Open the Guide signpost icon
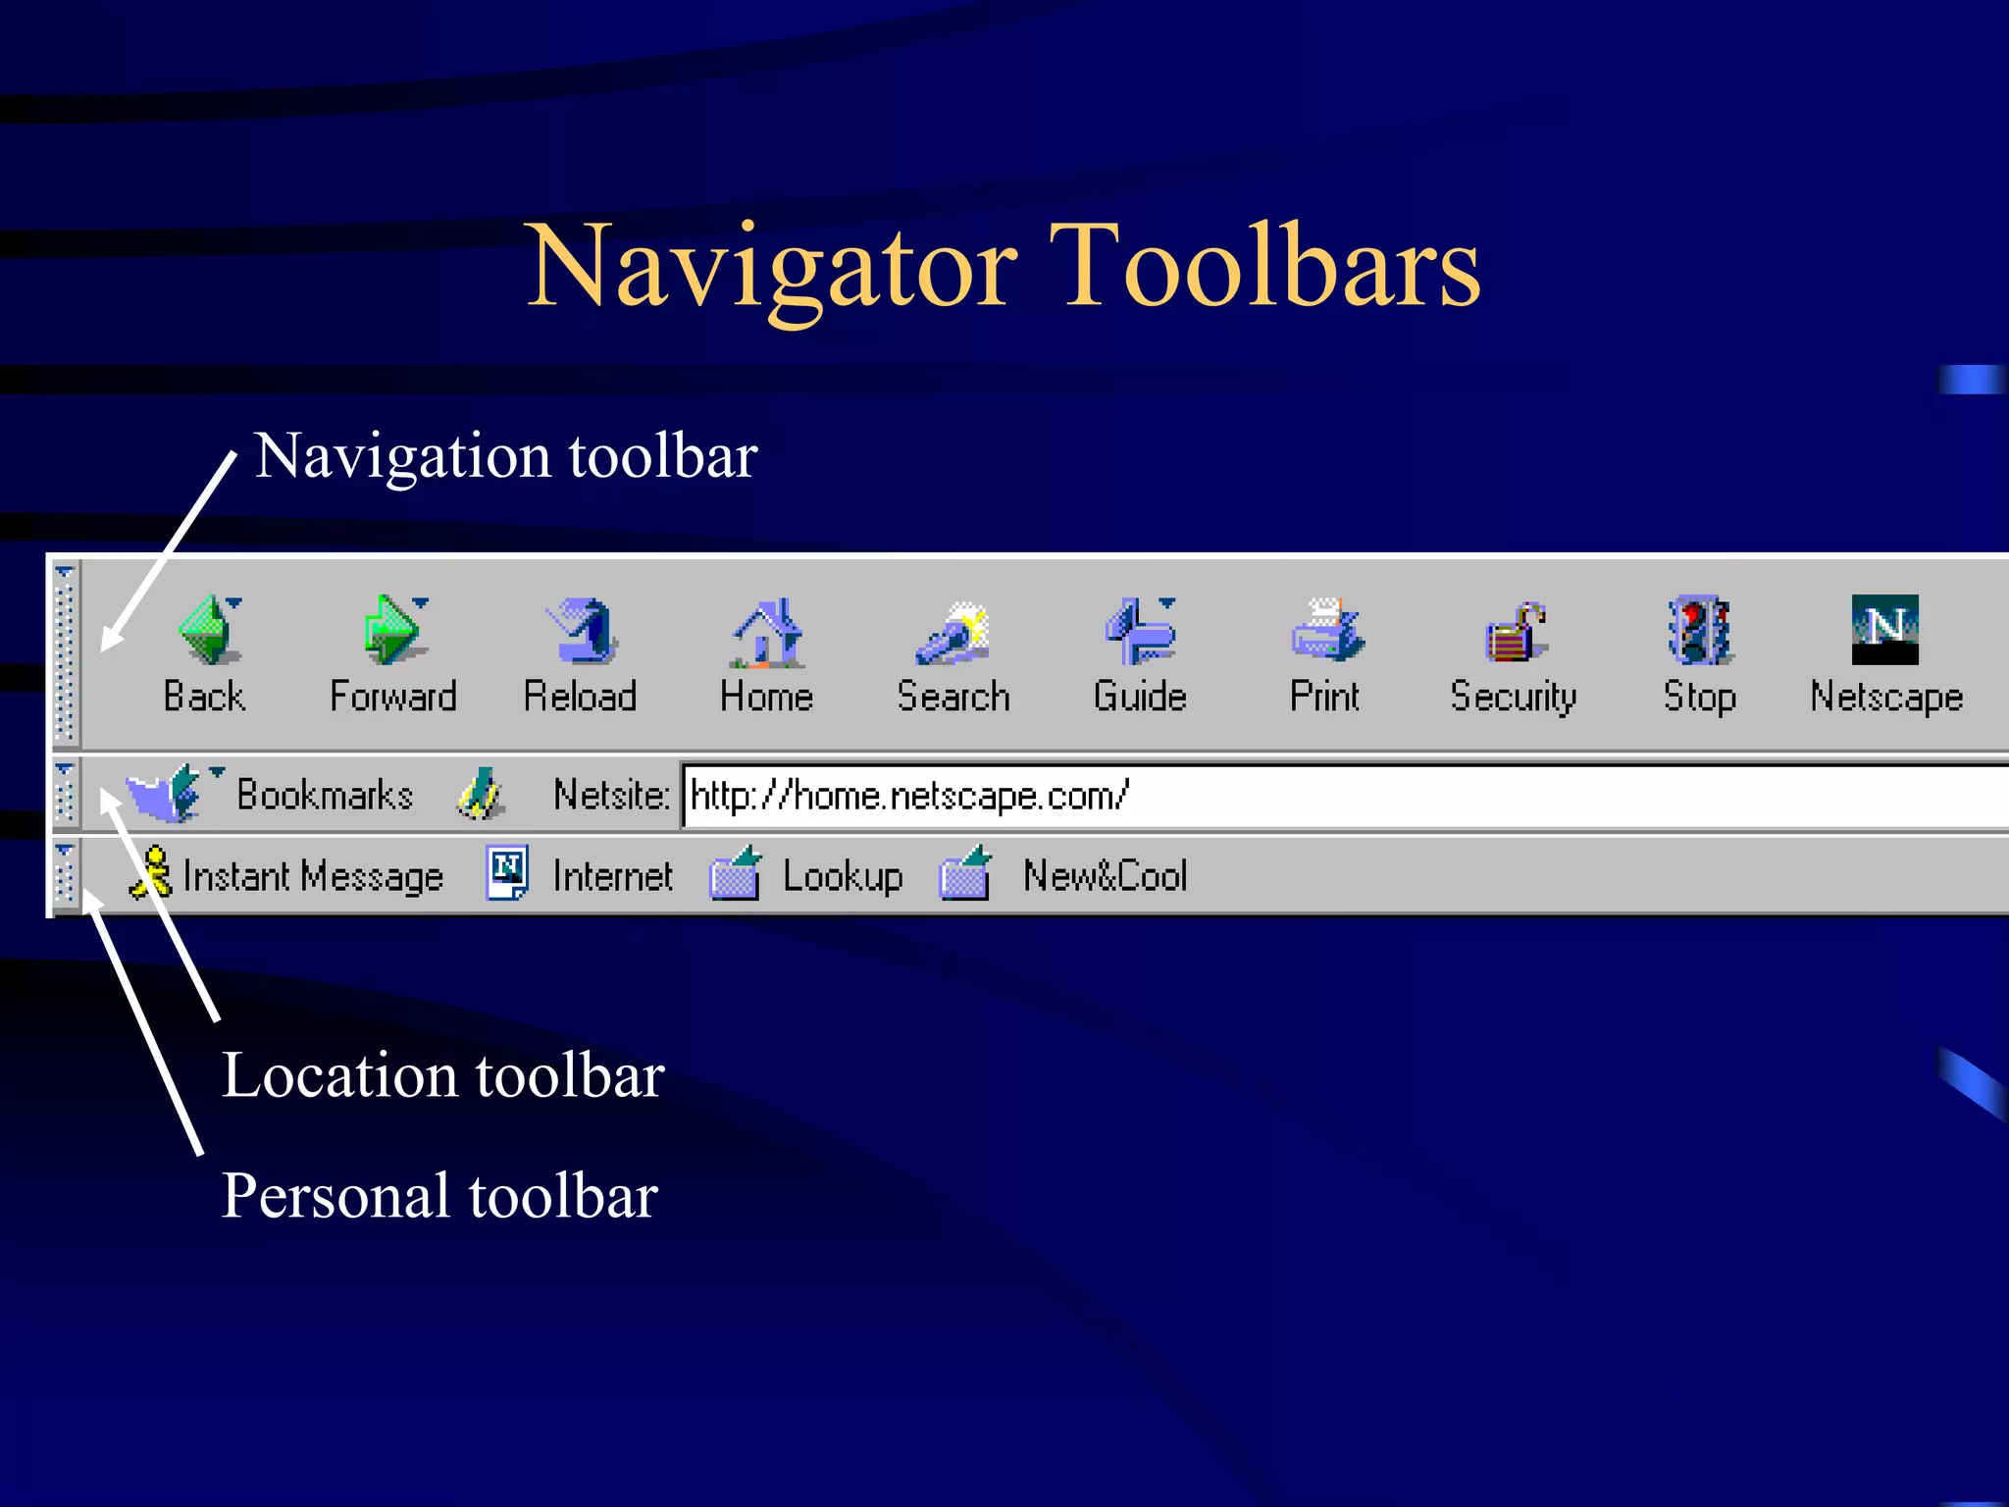This screenshot has height=1507, width=2009. point(1138,632)
